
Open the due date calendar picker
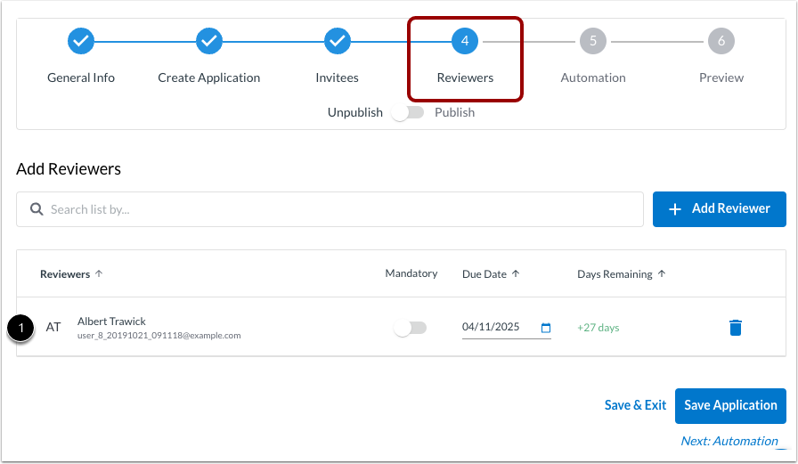[546, 328]
